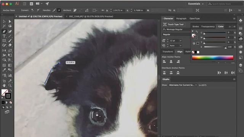Screen dimensions: 244x137
Task: Switch to the Transform tab
Action: coord(168,52)
